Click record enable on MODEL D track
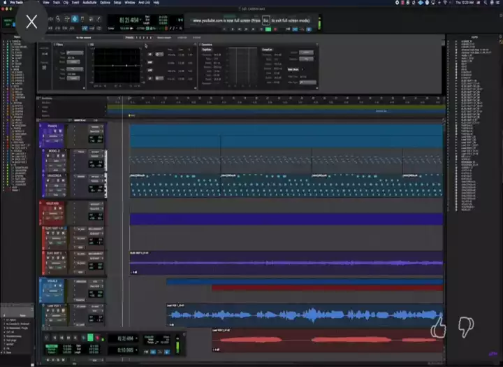Screen dimensions: 503x367 tap(48, 156)
